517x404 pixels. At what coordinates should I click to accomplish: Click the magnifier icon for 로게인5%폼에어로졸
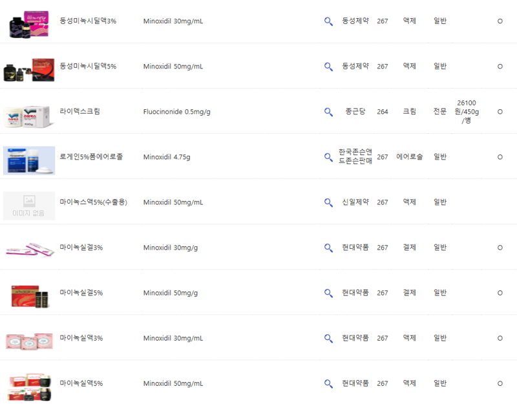pyautogui.click(x=328, y=156)
